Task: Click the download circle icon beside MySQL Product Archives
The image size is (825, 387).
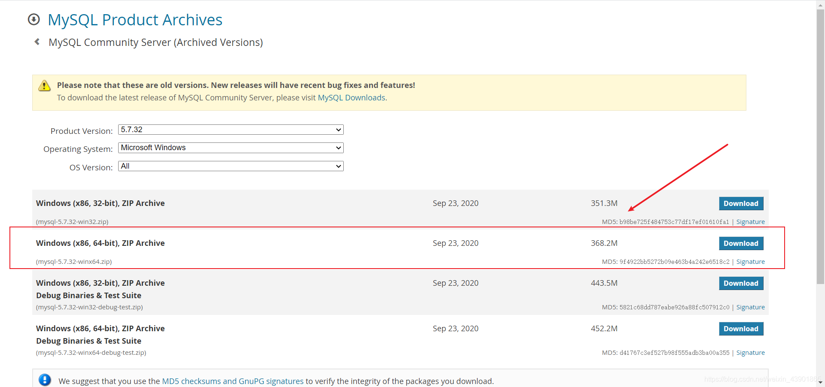Action: pos(34,20)
